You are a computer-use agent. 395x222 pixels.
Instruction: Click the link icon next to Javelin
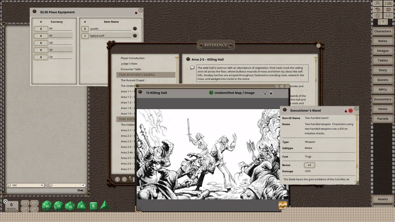135,29
